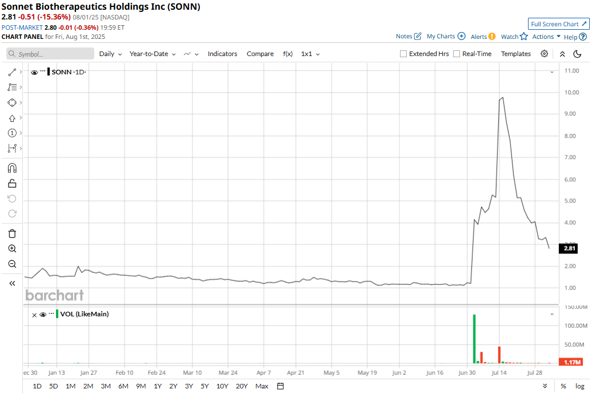Open the 1x1 grid layout dropdown

(310, 54)
